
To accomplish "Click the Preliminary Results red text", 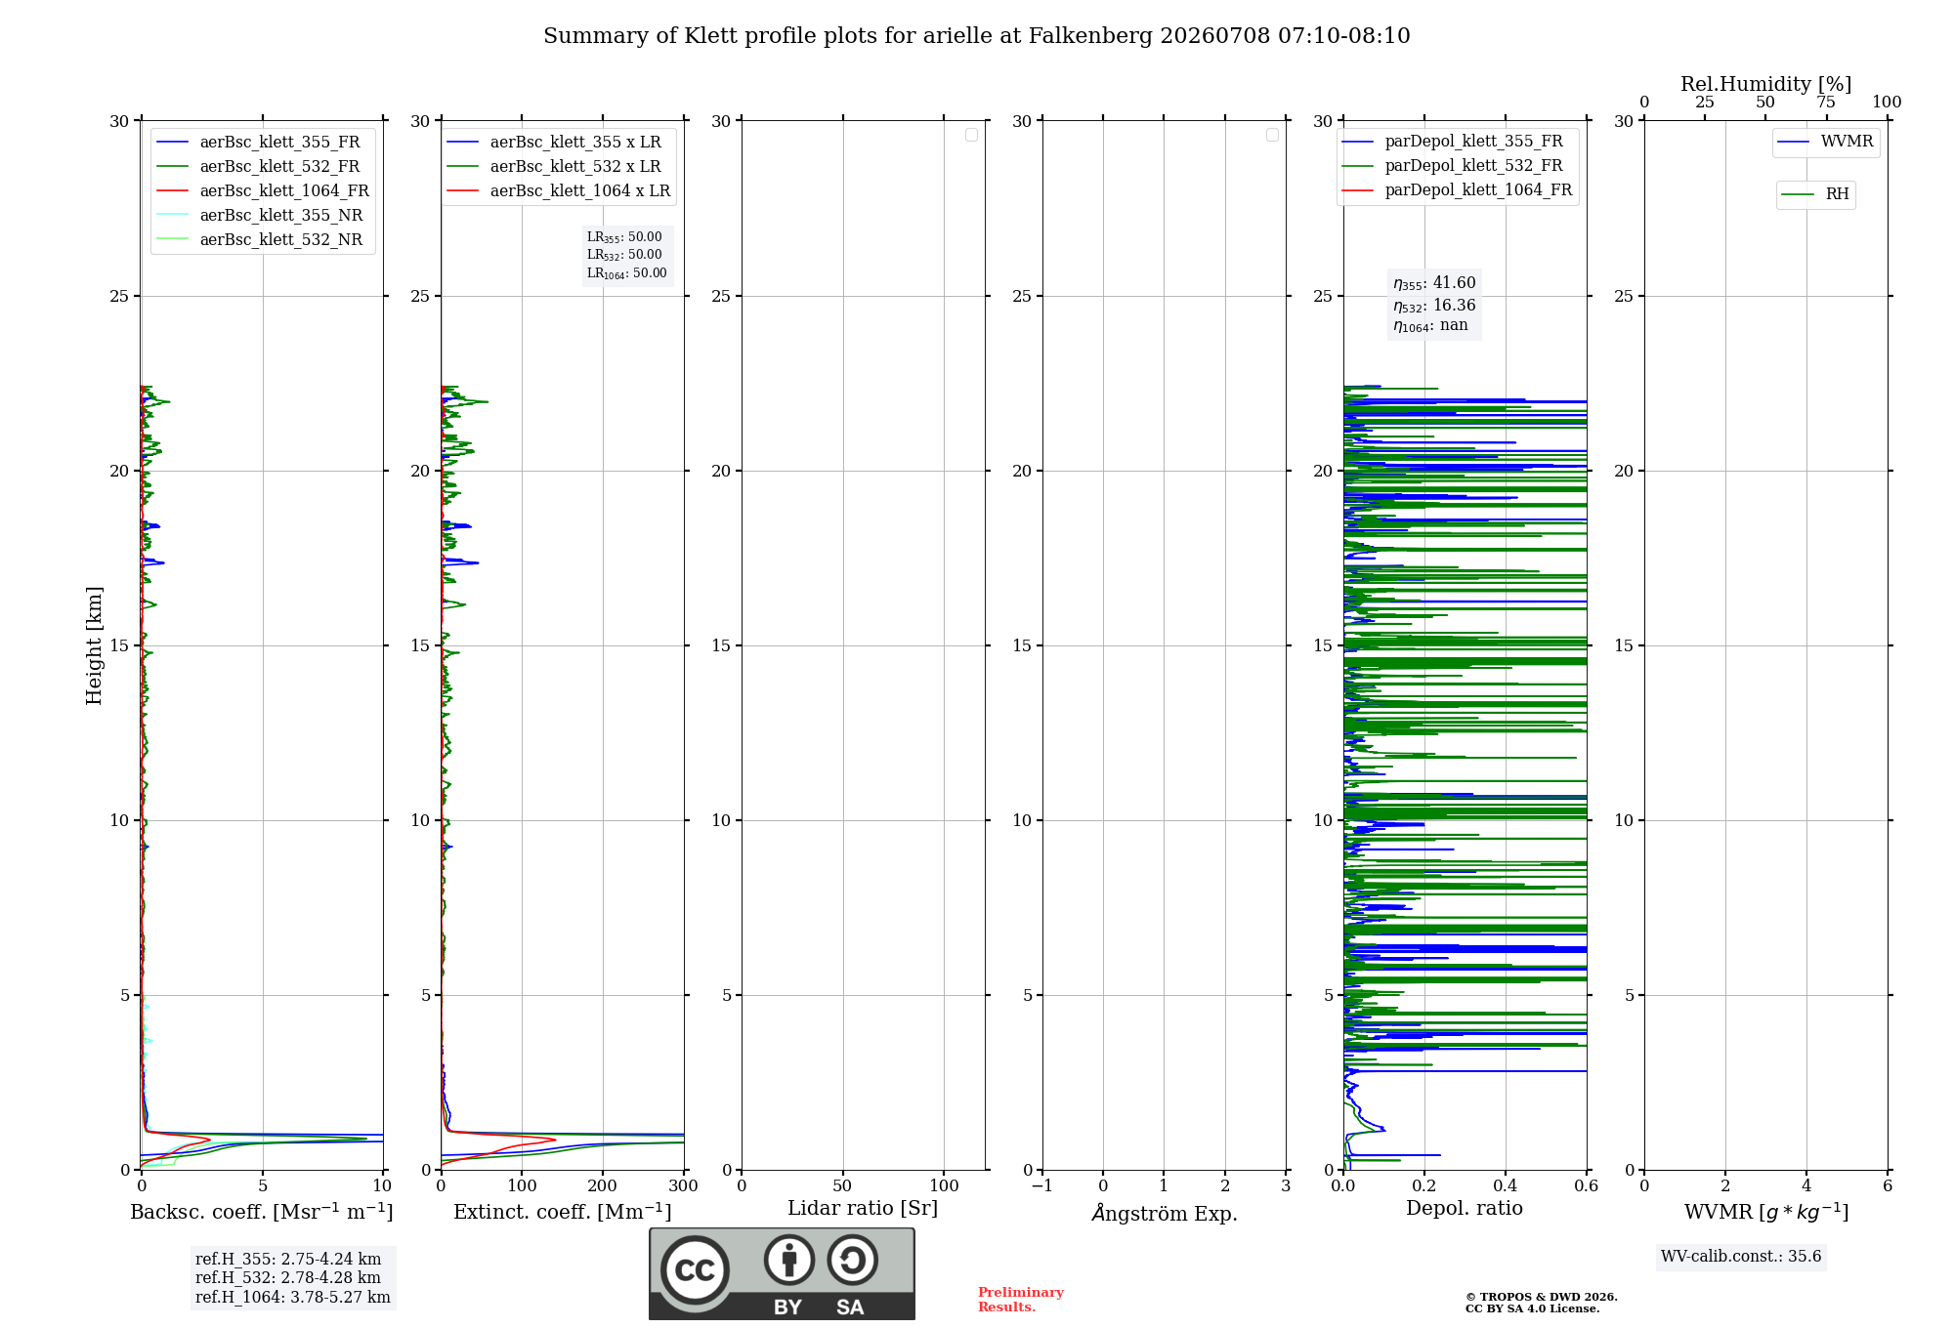I will tap(1021, 1300).
